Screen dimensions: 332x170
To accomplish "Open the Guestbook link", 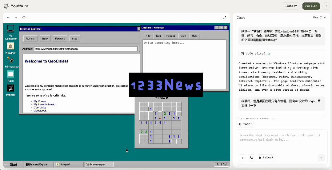I will 40,110.
